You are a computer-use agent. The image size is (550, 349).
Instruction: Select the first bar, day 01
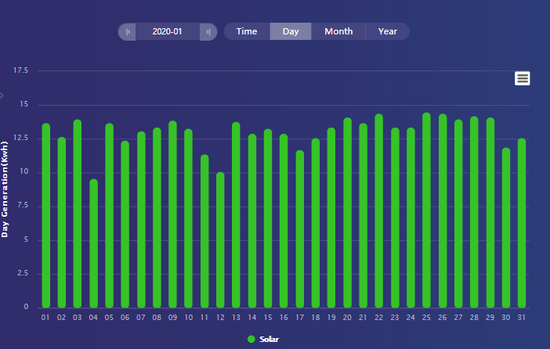coord(45,215)
